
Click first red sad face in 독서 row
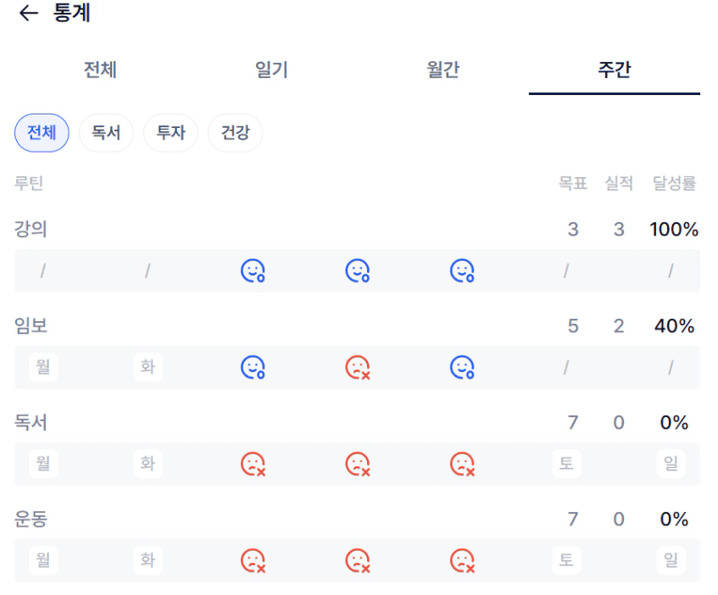pos(253,464)
